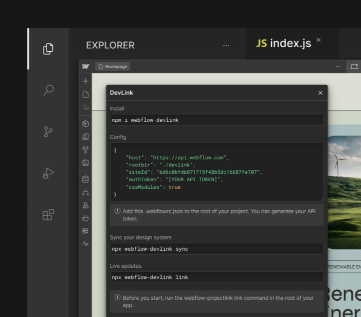This screenshot has width=361, height=317.
Task: Click inside the Config JSON code box
Action: click(217, 172)
